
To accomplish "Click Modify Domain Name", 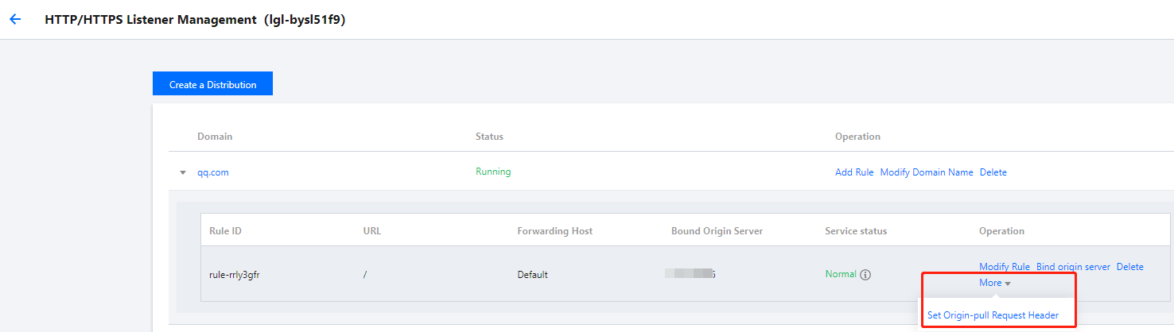I will coord(927,172).
